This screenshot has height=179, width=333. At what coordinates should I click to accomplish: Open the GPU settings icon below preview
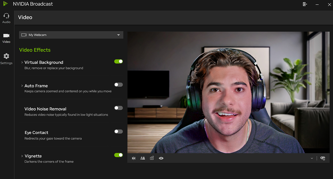click(323, 158)
